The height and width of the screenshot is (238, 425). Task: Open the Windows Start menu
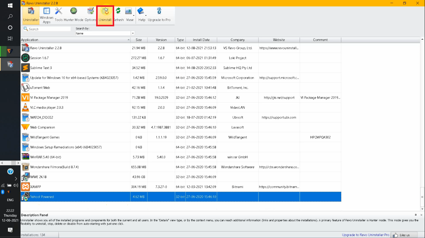click(x=10, y=6)
